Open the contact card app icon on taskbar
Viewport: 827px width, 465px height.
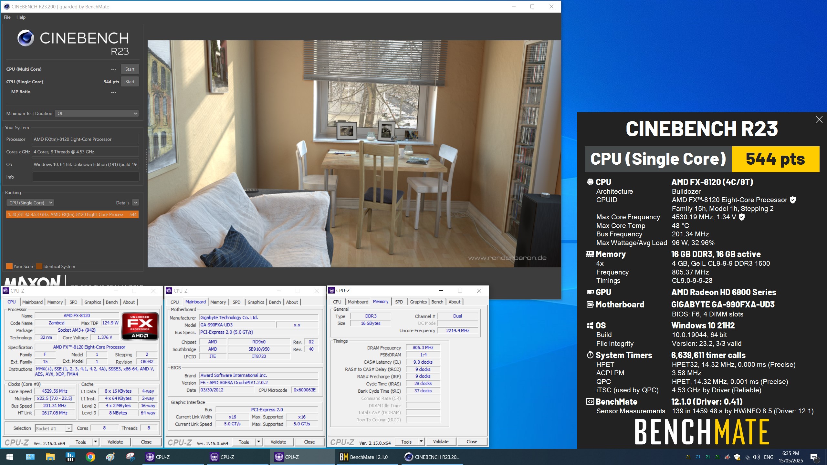click(30, 457)
